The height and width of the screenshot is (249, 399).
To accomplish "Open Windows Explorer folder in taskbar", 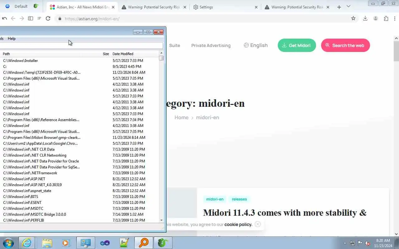I will coord(47,243).
